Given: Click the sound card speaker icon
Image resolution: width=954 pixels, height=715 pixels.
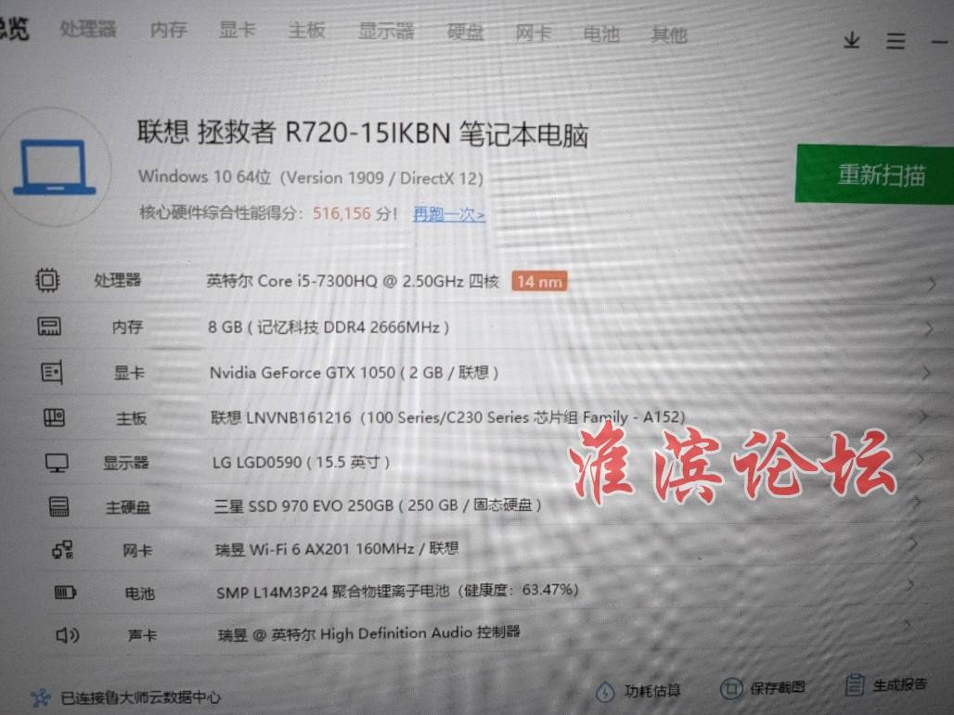Looking at the screenshot, I should point(68,635).
